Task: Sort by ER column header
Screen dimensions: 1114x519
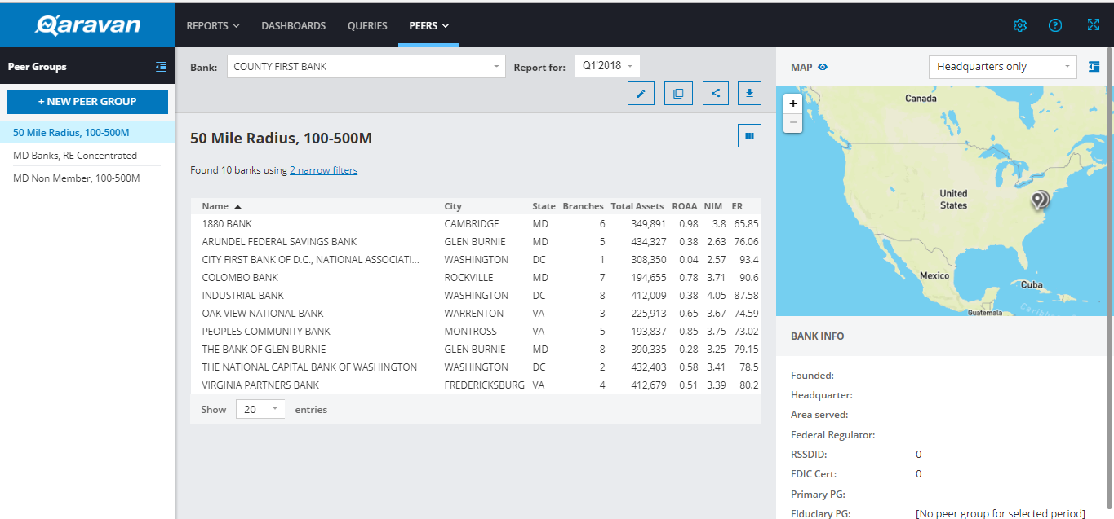Action: pyautogui.click(x=737, y=206)
